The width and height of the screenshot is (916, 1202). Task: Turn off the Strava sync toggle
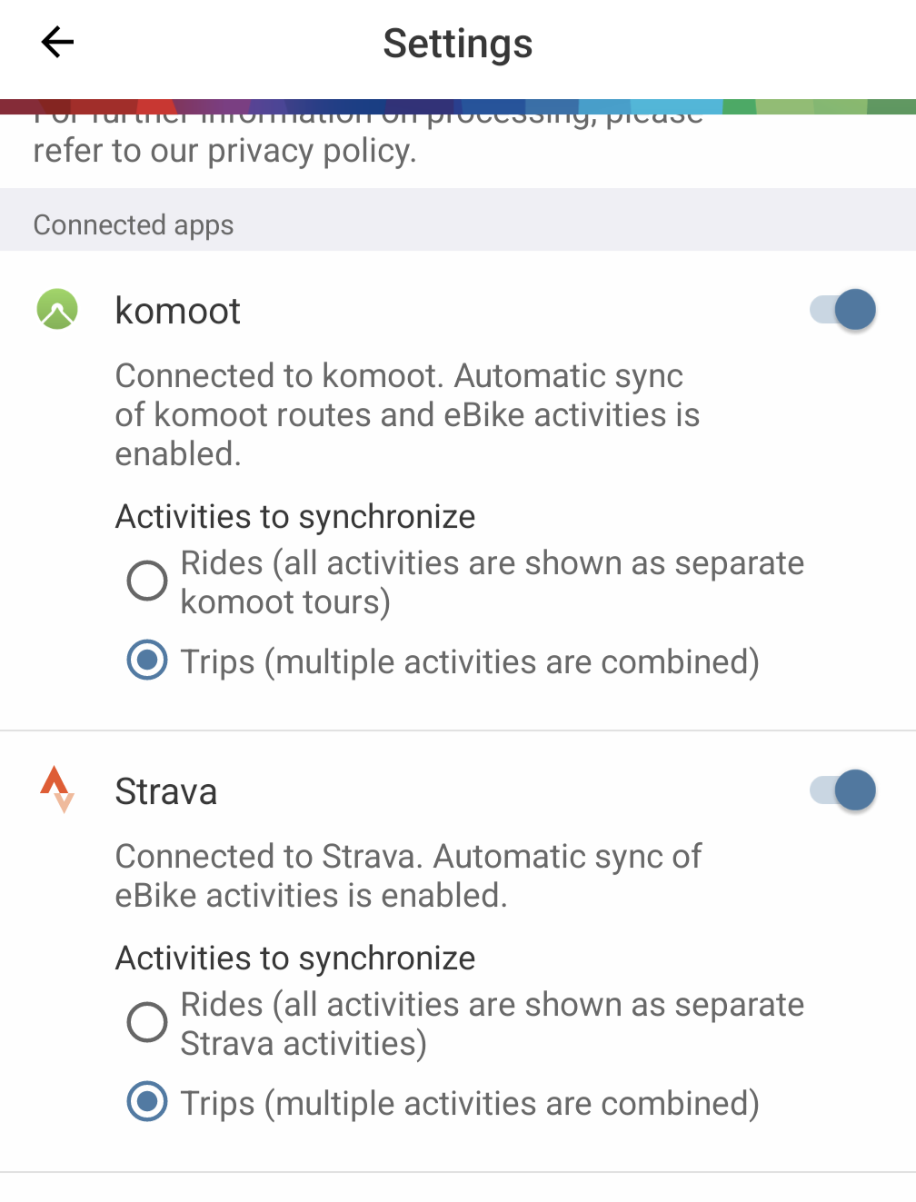pos(843,790)
